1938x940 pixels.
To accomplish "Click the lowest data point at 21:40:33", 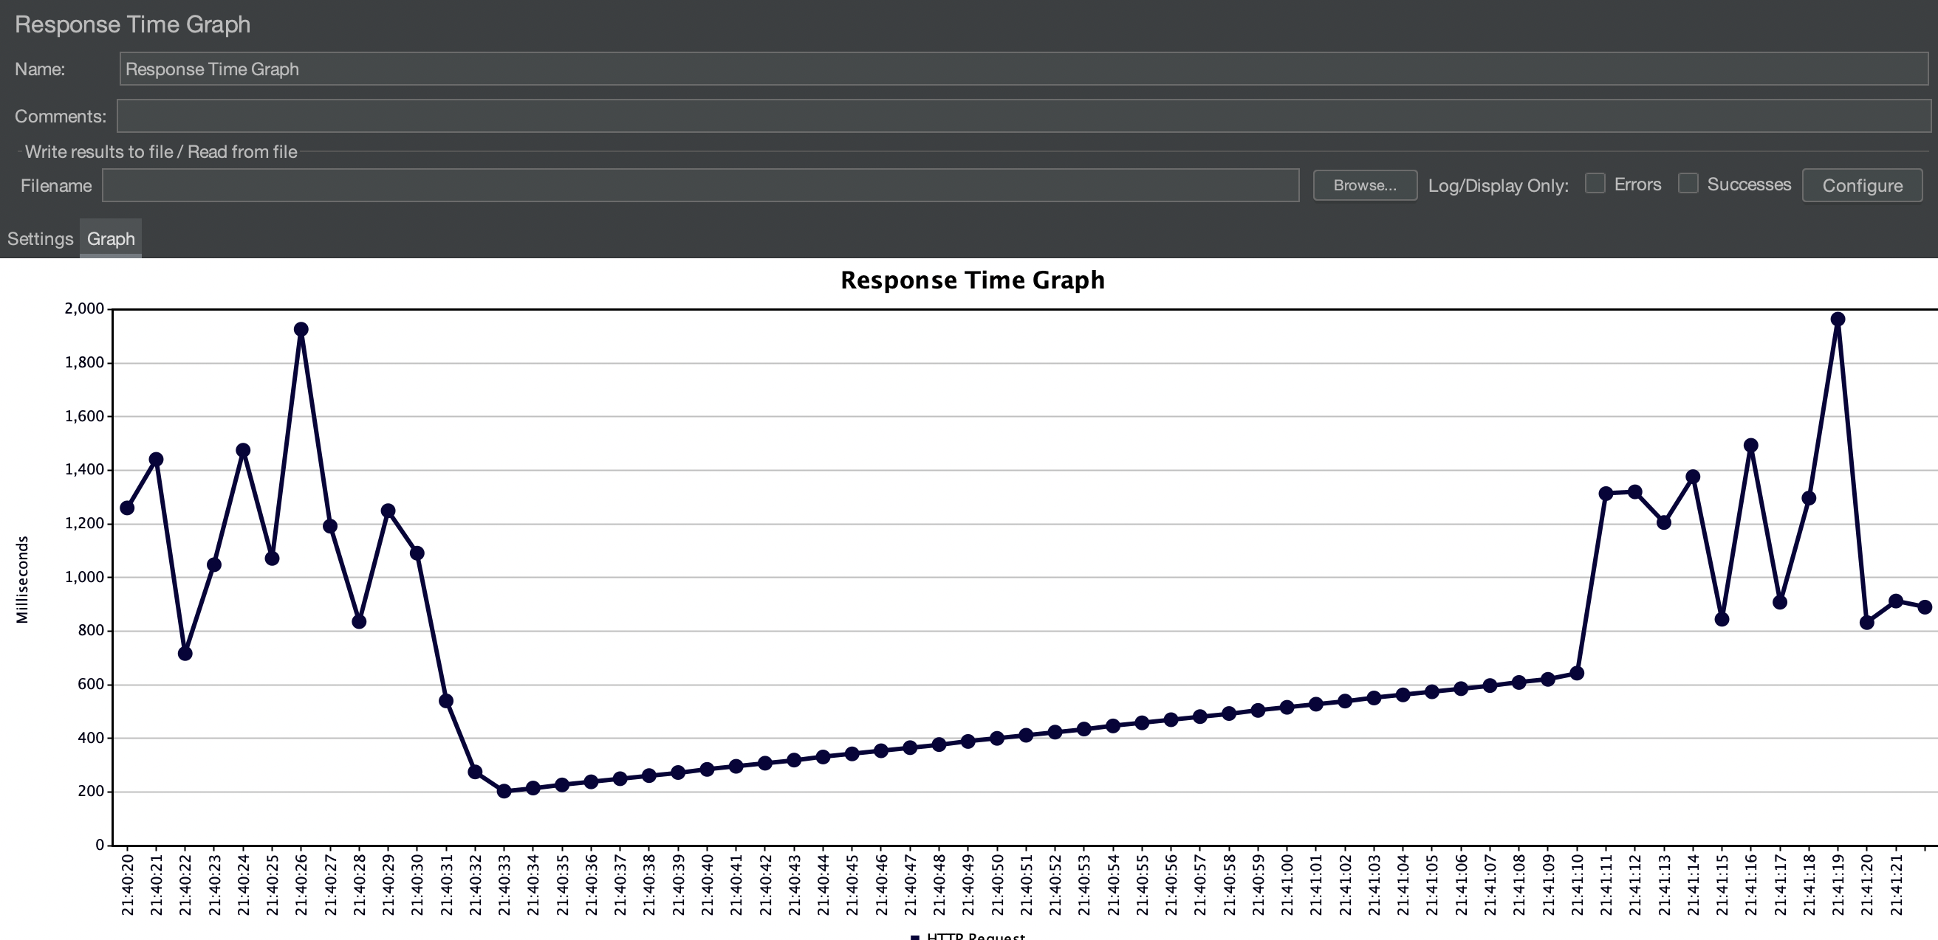I will [504, 791].
